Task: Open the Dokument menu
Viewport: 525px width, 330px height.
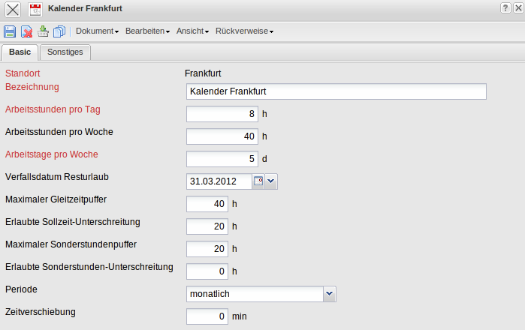Action: point(98,31)
